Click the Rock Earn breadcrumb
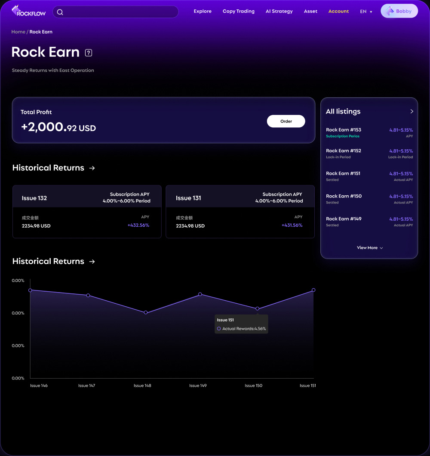This screenshot has height=456, width=430. pyautogui.click(x=41, y=32)
